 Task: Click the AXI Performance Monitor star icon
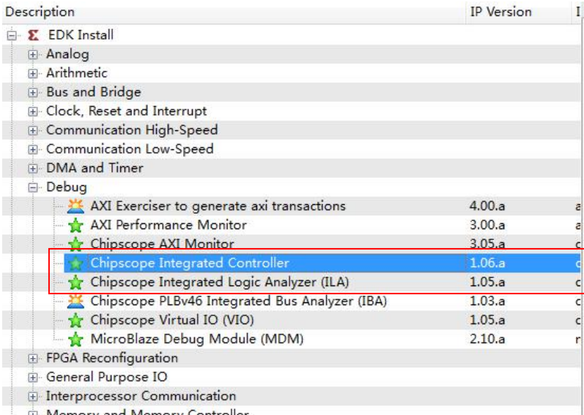(75, 225)
